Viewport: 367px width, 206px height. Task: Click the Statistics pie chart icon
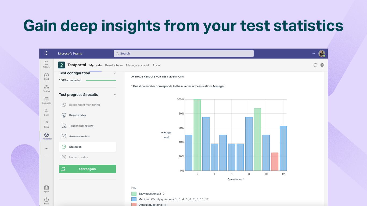point(64,147)
